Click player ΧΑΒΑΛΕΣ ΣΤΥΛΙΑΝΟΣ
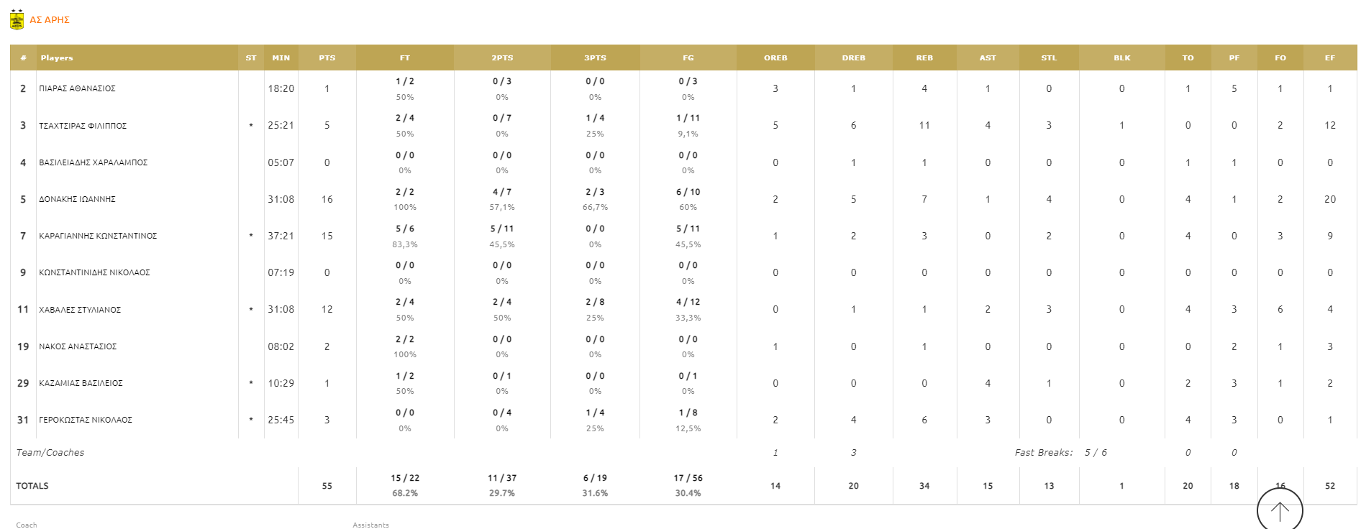Image resolution: width=1361 pixels, height=529 pixels. [x=80, y=310]
